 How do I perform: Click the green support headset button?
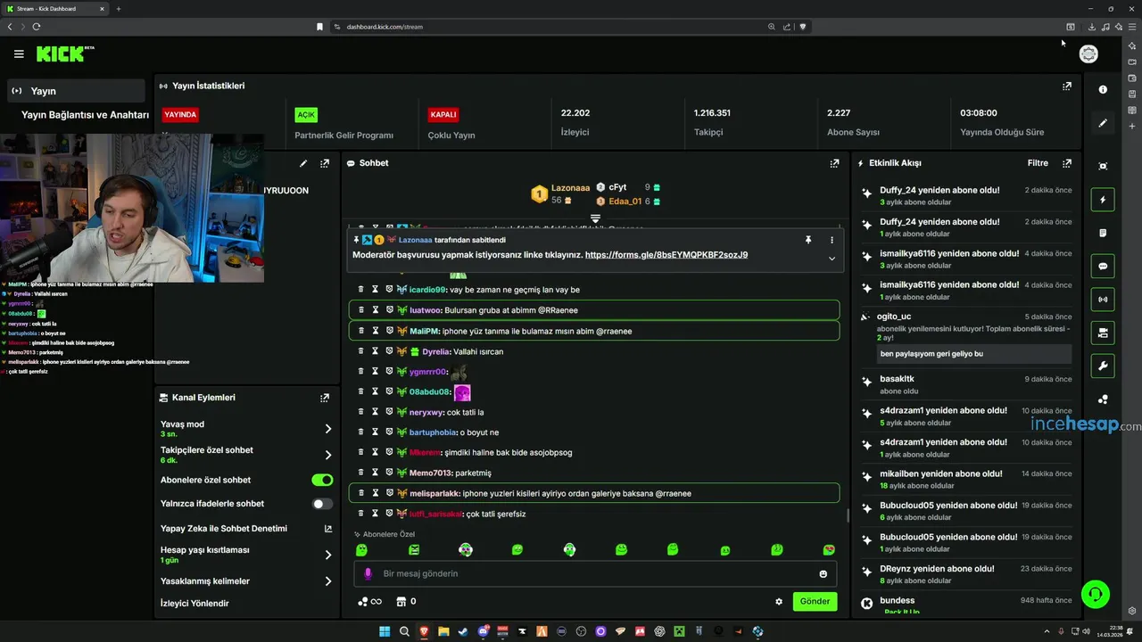point(1095,594)
